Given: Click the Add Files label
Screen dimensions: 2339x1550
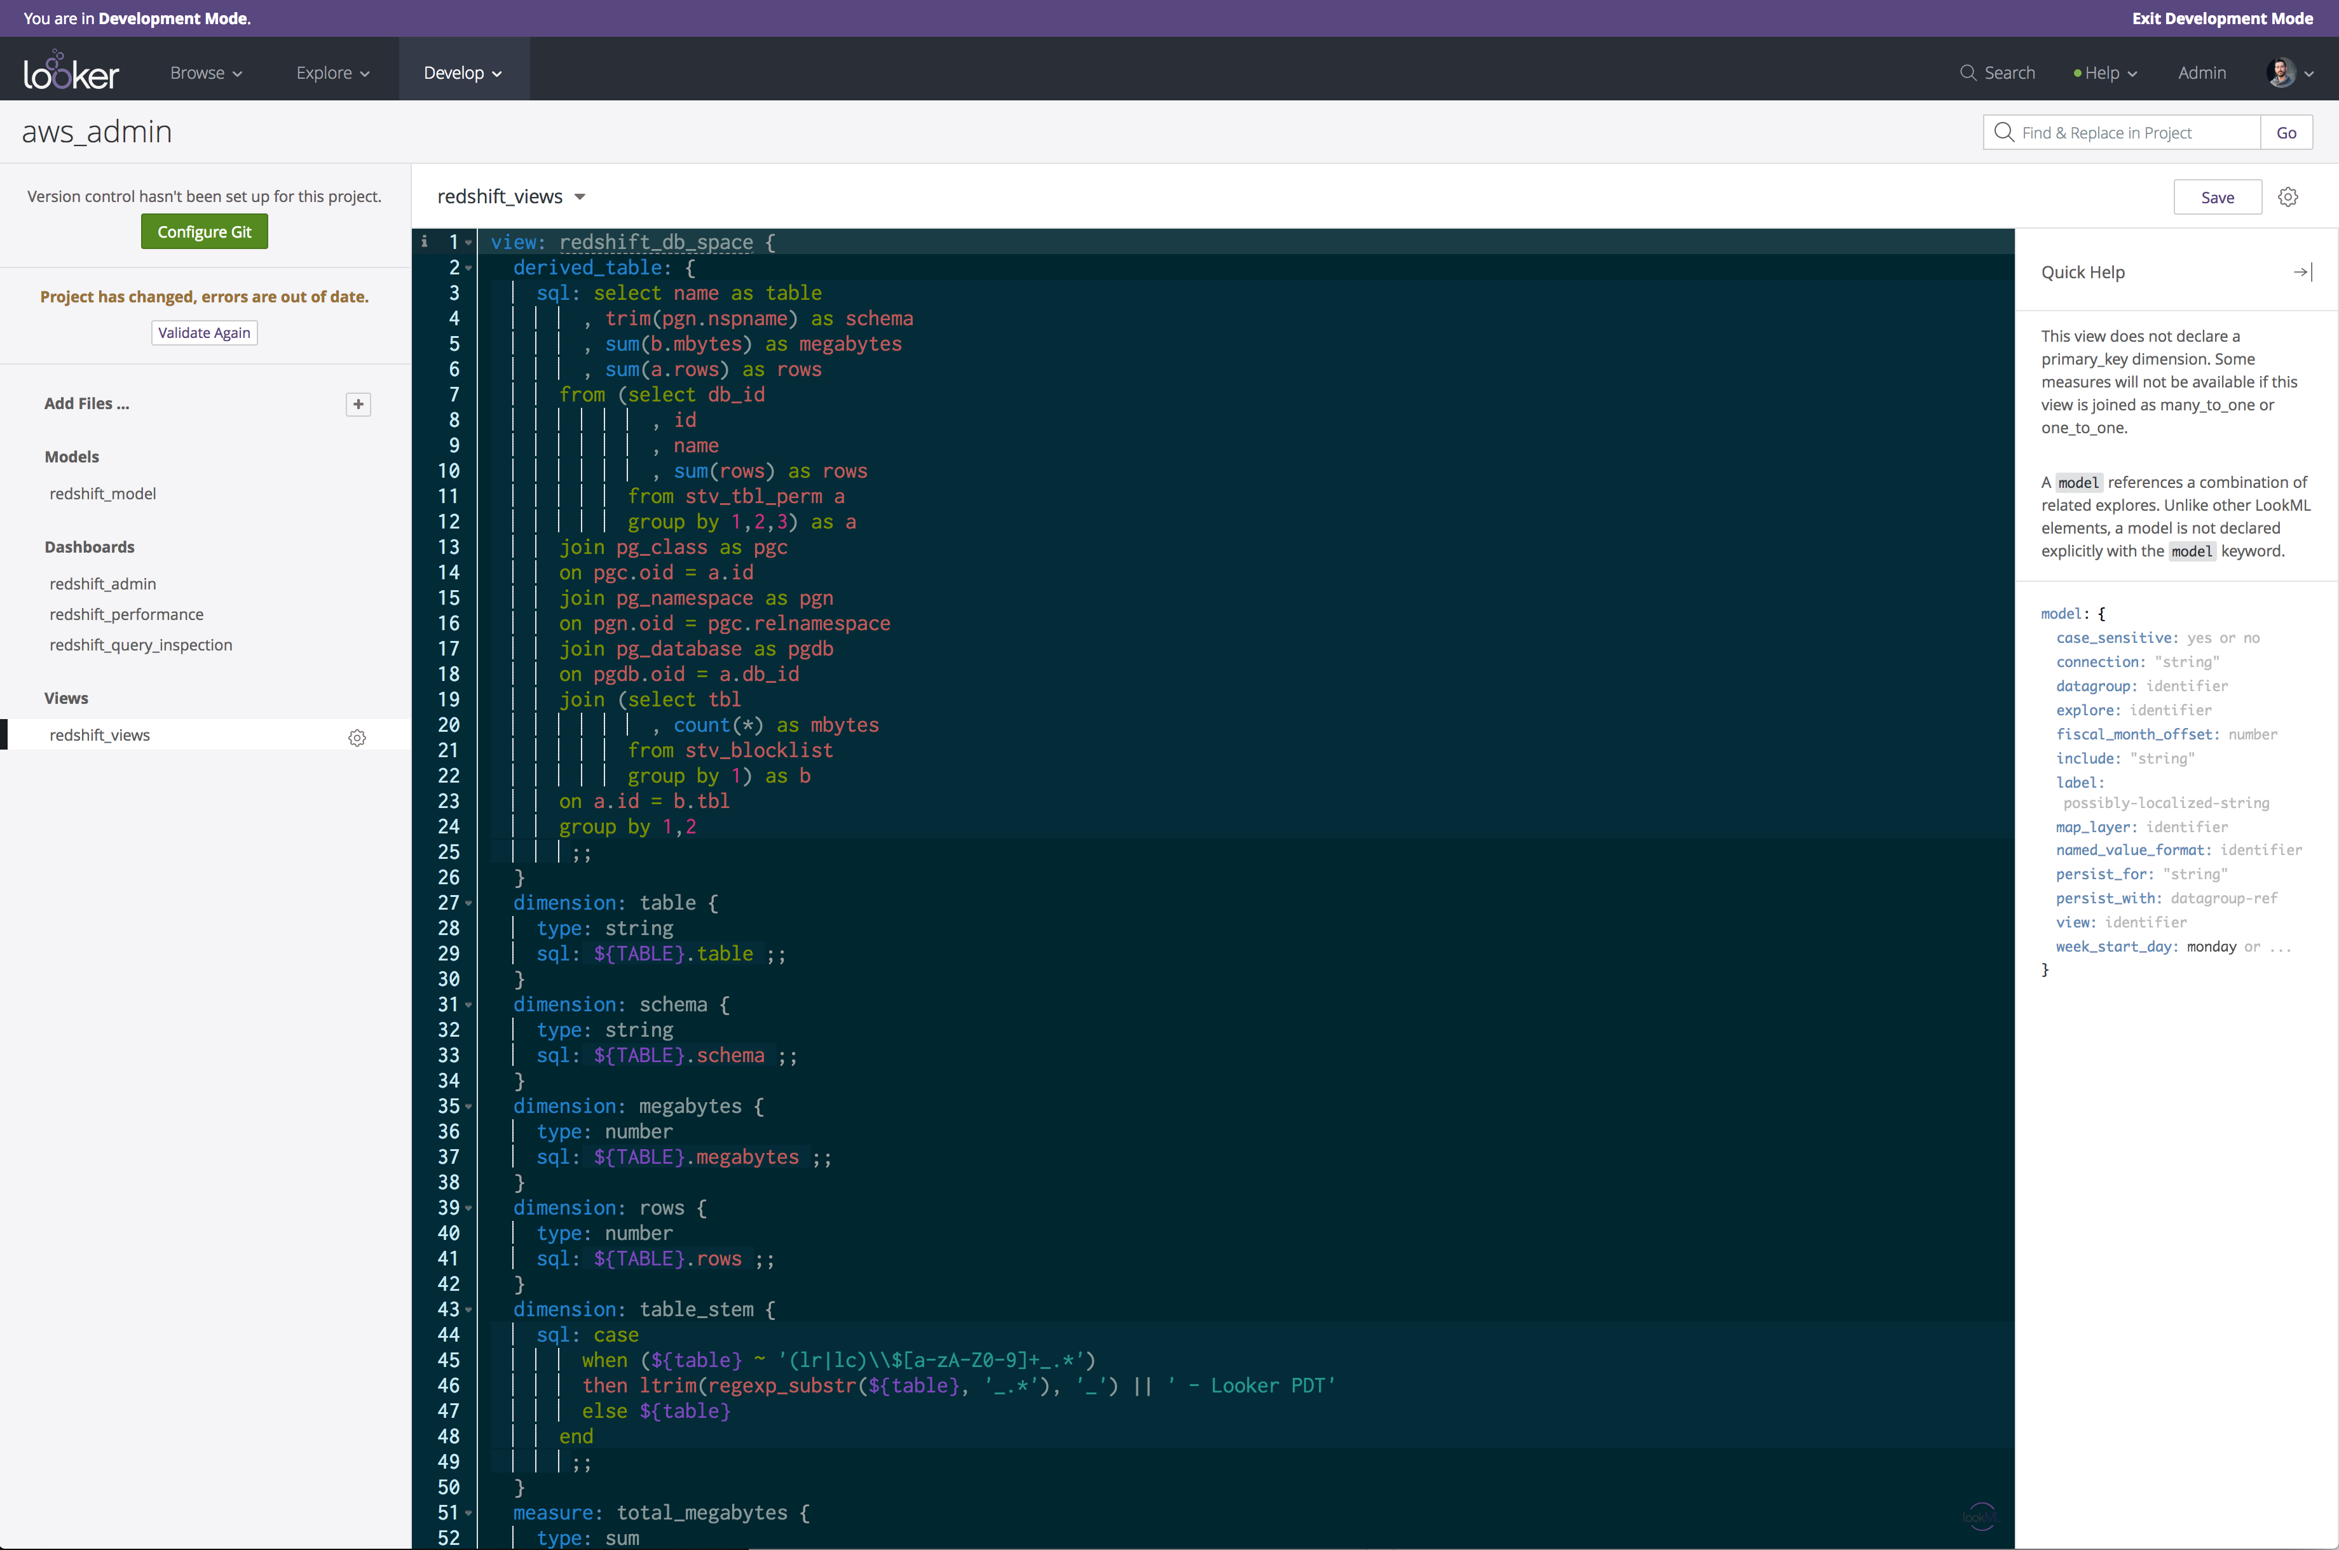Looking at the screenshot, I should click(x=87, y=403).
